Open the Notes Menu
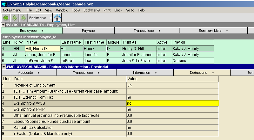Screen dimensions: 254x140 (12, 10)
